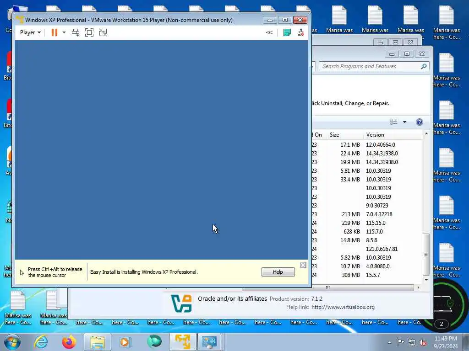Switch to the Control Panel taskbar button
Image resolution: width=469 pixels, height=351 pixels.
[209, 342]
